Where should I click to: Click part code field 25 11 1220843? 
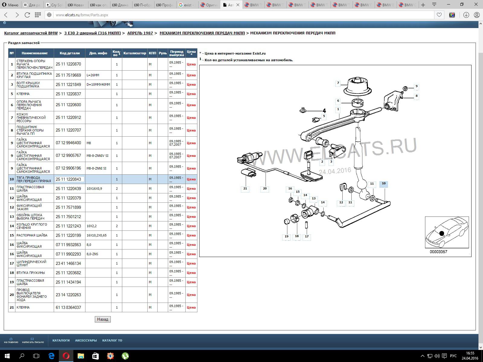[69, 179]
